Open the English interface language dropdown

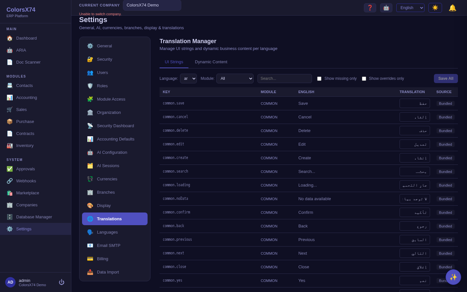(x=410, y=8)
